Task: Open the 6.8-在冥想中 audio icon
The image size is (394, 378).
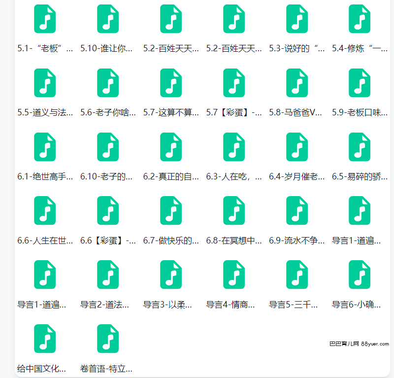Action: pyautogui.click(x=234, y=210)
